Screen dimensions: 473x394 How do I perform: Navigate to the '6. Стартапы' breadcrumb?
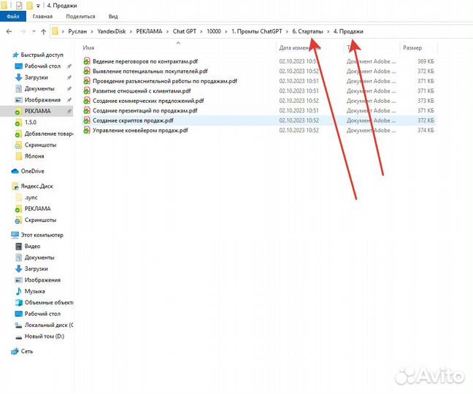point(307,31)
